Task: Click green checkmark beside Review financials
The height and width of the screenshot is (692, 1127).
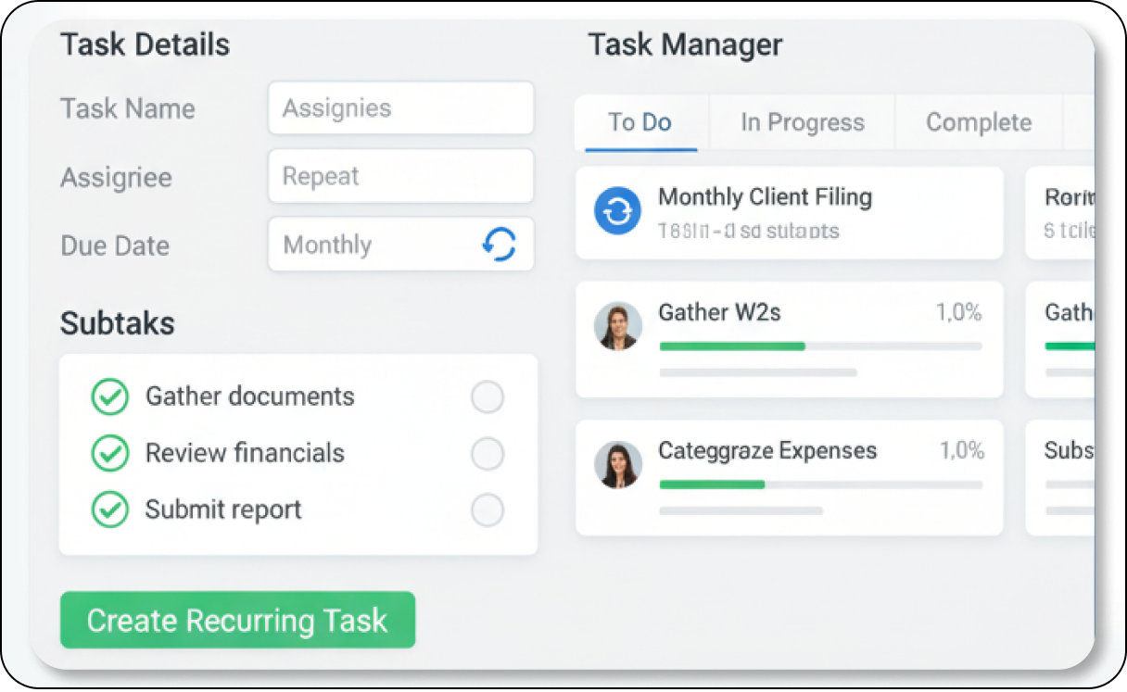Action: [x=110, y=453]
